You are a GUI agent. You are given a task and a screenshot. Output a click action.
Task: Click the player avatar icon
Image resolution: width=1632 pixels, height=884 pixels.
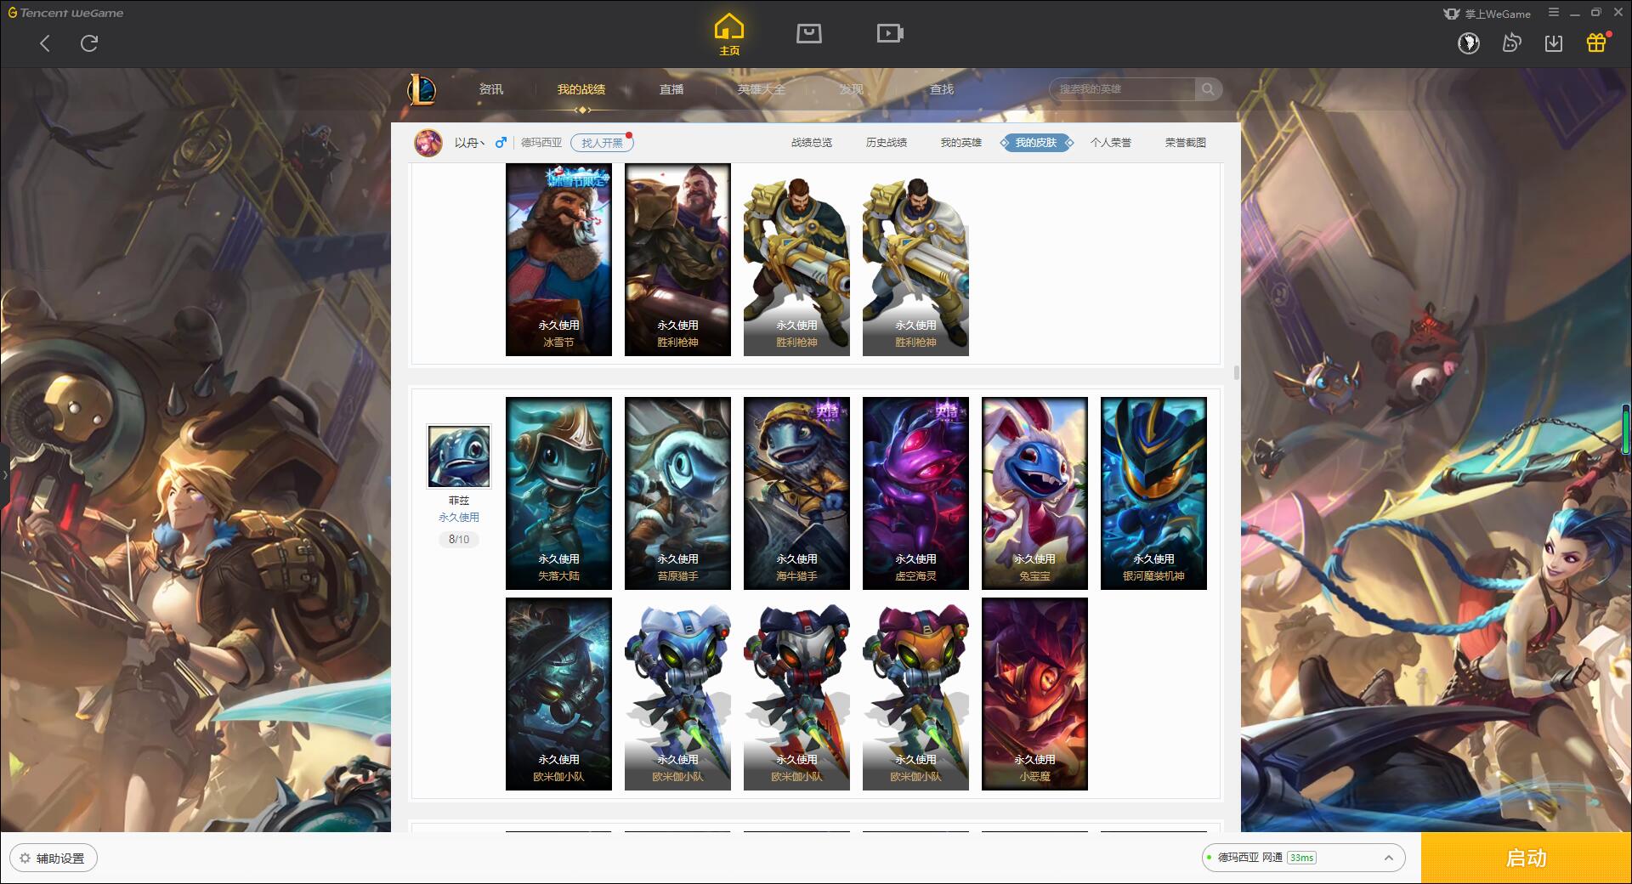(x=428, y=143)
